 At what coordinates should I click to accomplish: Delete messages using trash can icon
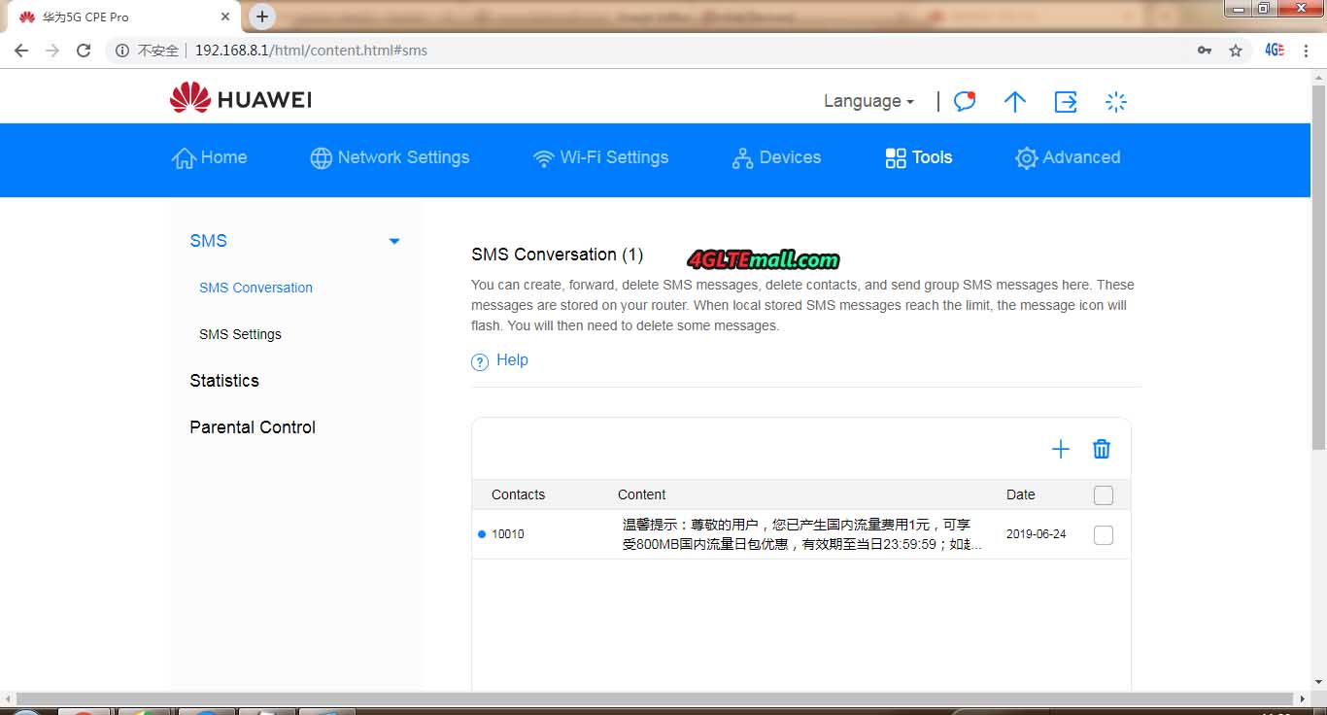(1102, 449)
